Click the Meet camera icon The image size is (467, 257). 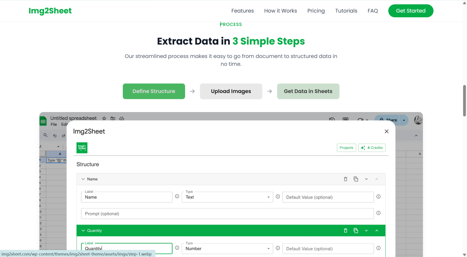pos(360,119)
